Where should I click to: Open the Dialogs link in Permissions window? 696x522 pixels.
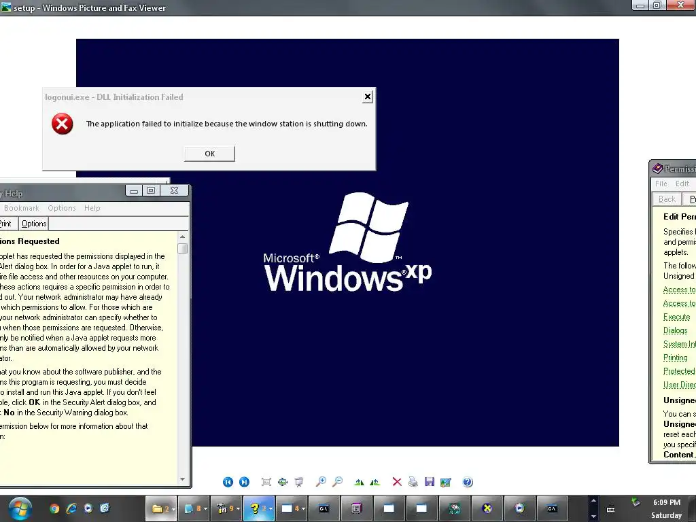pos(675,331)
